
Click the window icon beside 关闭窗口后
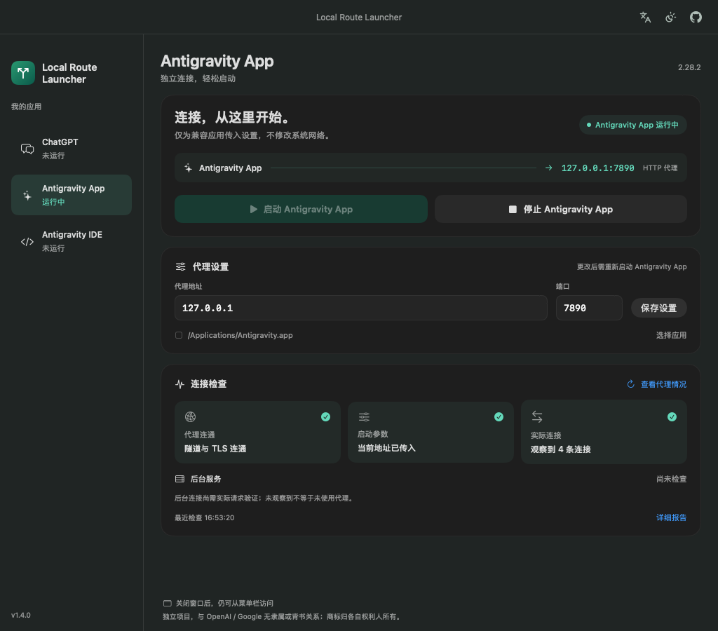click(168, 604)
